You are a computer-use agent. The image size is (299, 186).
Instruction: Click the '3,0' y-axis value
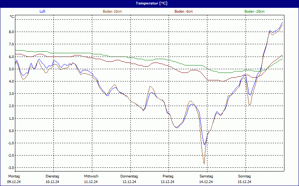(x=12, y=94)
